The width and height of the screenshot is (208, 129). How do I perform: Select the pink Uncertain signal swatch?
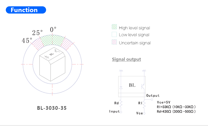[114, 42]
